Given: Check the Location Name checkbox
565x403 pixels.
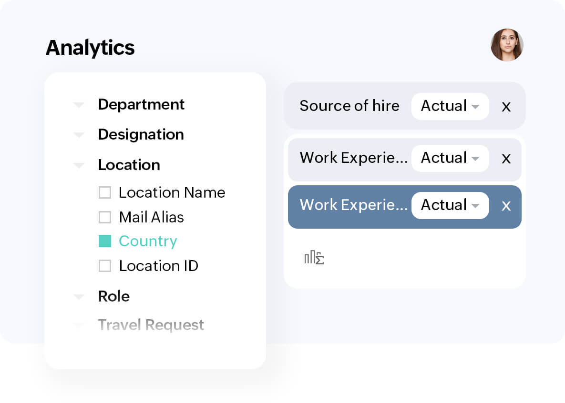Looking at the screenshot, I should point(105,193).
